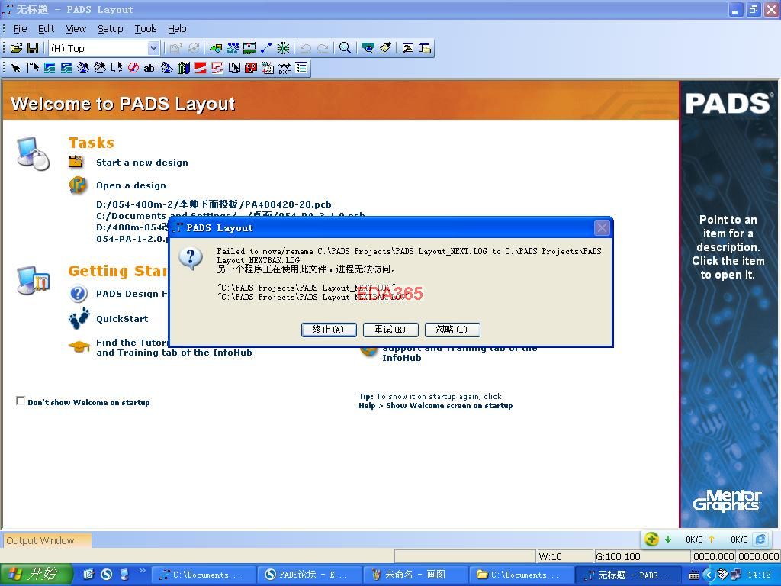The image size is (781, 586).
Task: Select the Plane Area tool
Action: [x=201, y=68]
